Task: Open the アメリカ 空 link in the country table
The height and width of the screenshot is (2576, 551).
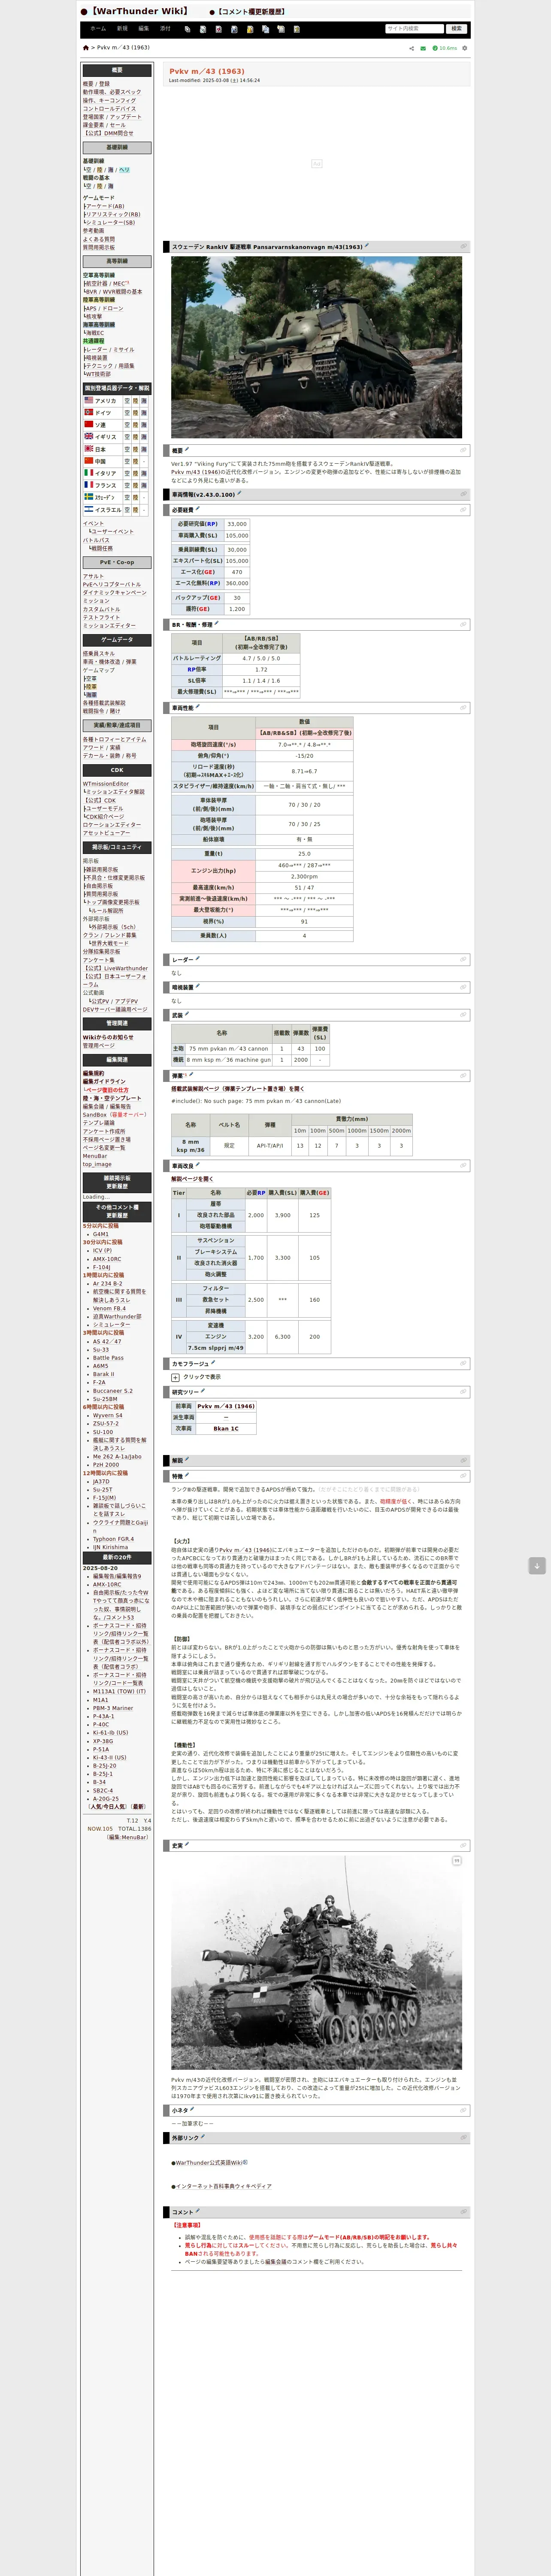Action: pos(127,400)
